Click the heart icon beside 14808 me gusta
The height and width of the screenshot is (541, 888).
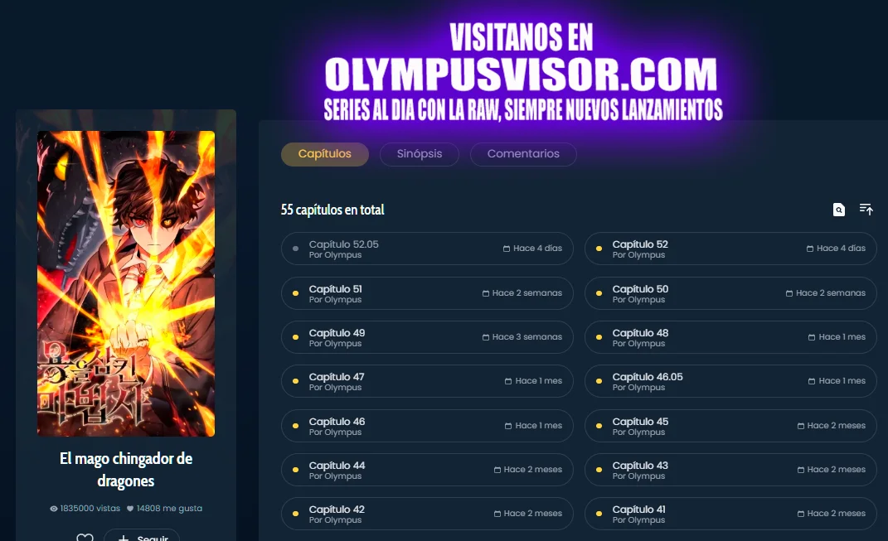click(x=130, y=509)
